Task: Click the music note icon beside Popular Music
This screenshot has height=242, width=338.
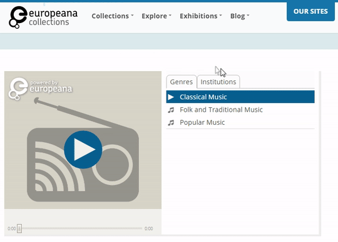Action: 171,123
